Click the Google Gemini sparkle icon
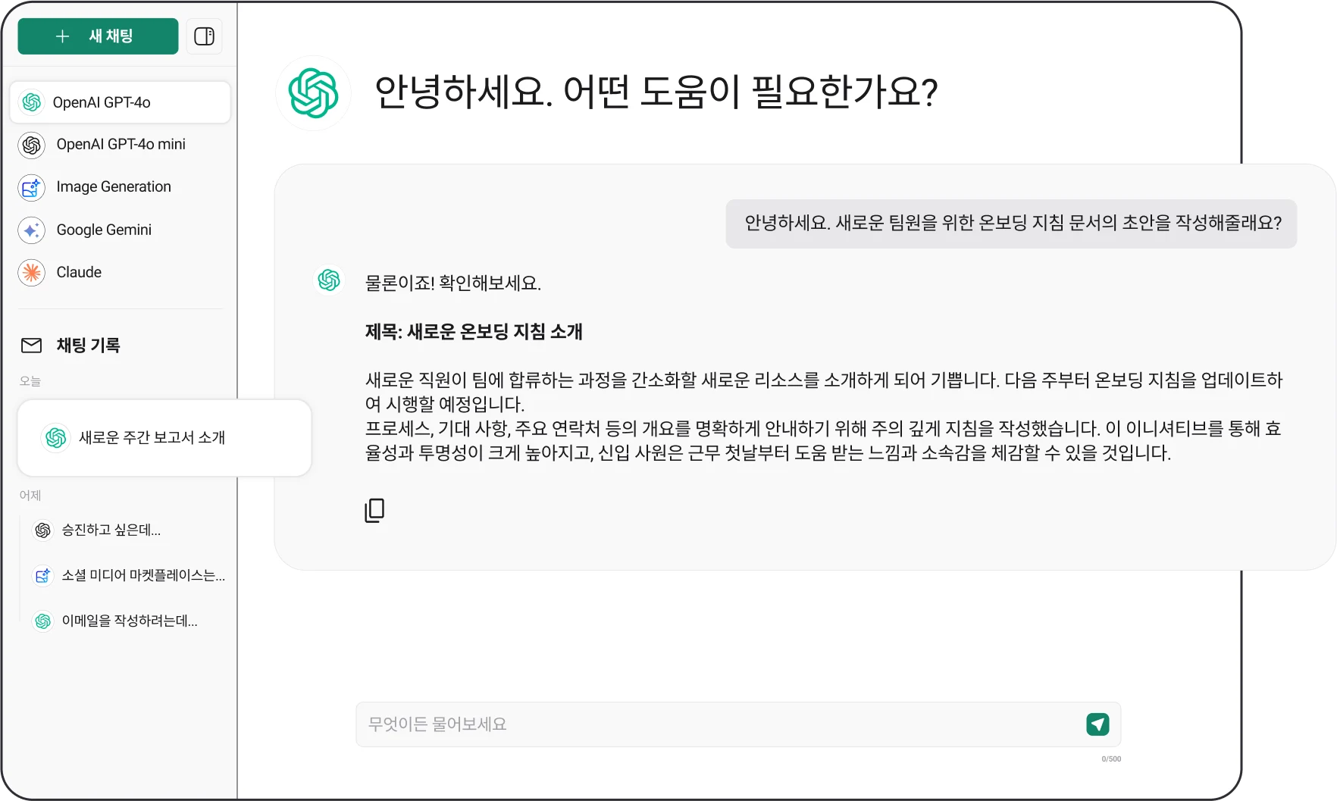Viewport: 1337px width, 801px height. (x=31, y=230)
